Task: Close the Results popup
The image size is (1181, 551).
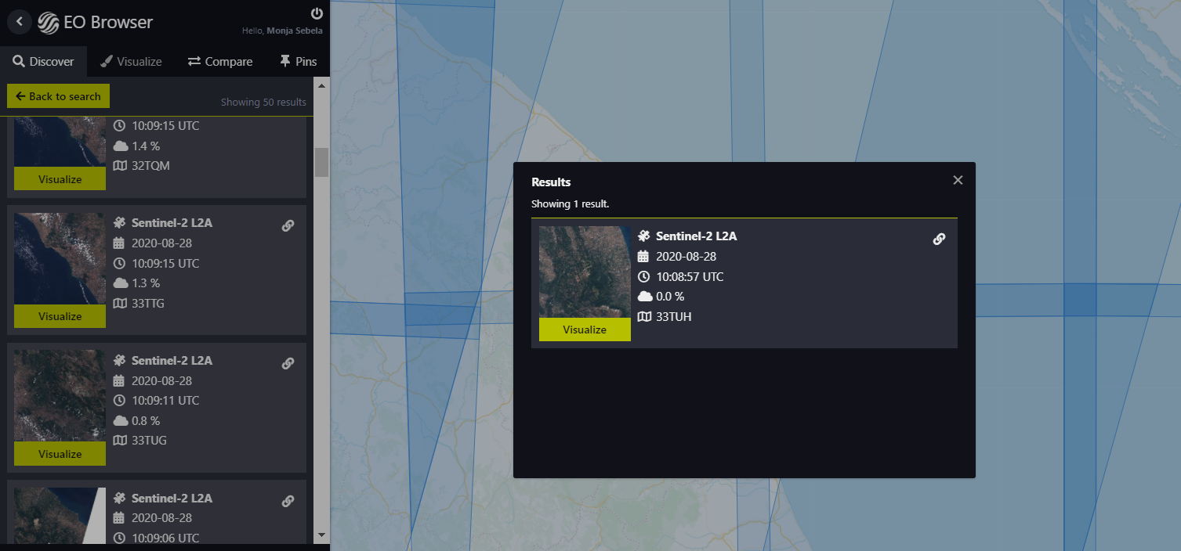Action: coord(958,180)
